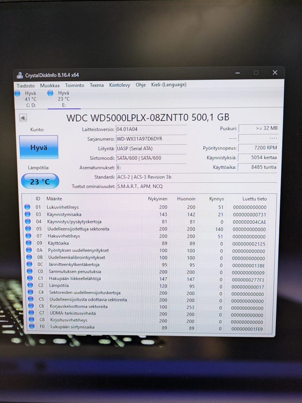Click the Liityntä field UASP (Serial ATA)
302x403 pixels.
click(x=151, y=148)
